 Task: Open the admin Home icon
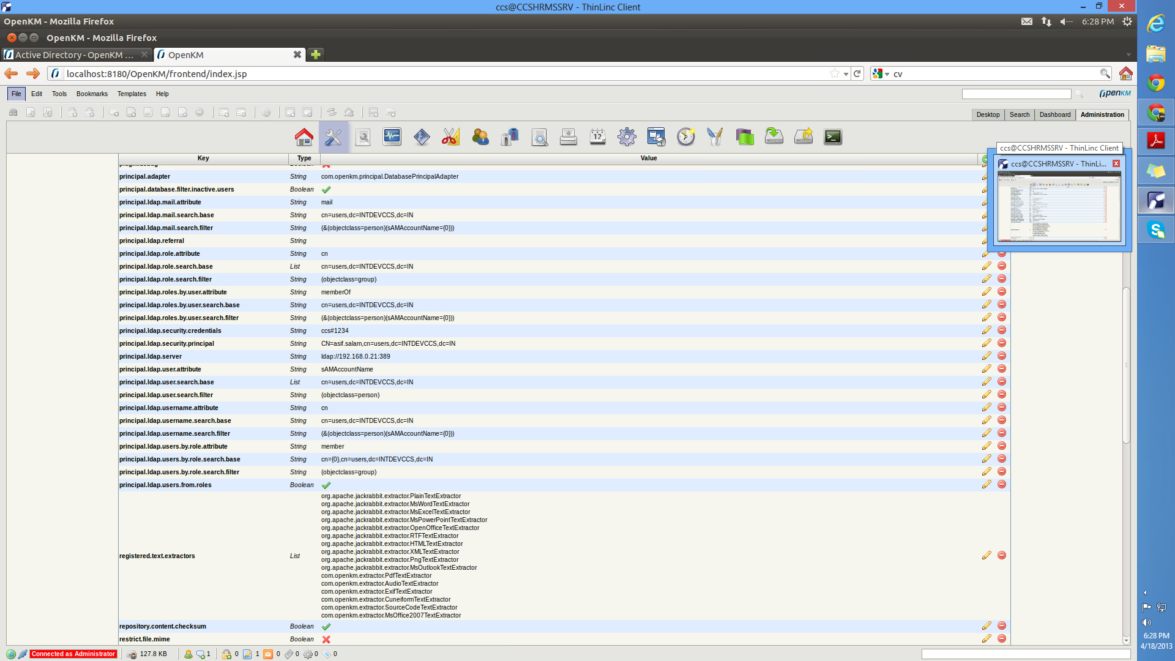(x=304, y=137)
